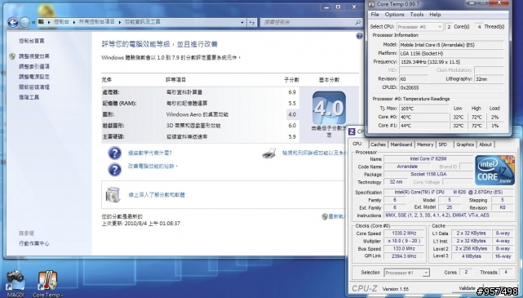
Task: Click the Back navigation arrow in Control Panel
Action: click(x=13, y=22)
